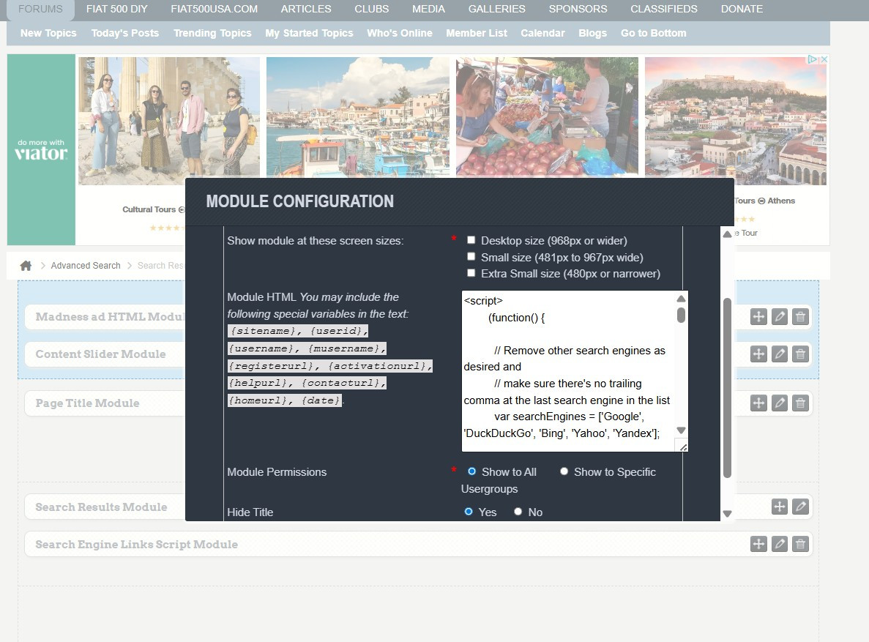
Task: Click the textarea's scroll-down arrow
Action: [x=681, y=430]
